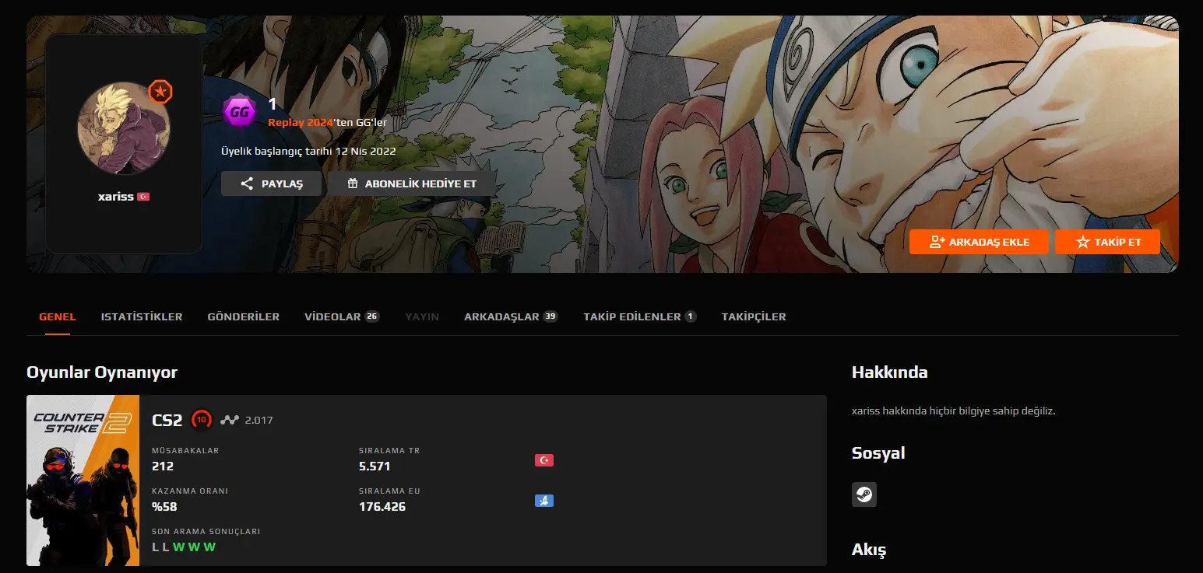Click the EU flag in Sıralama EU row
Viewport: 1203px width, 573px height.
pos(544,501)
